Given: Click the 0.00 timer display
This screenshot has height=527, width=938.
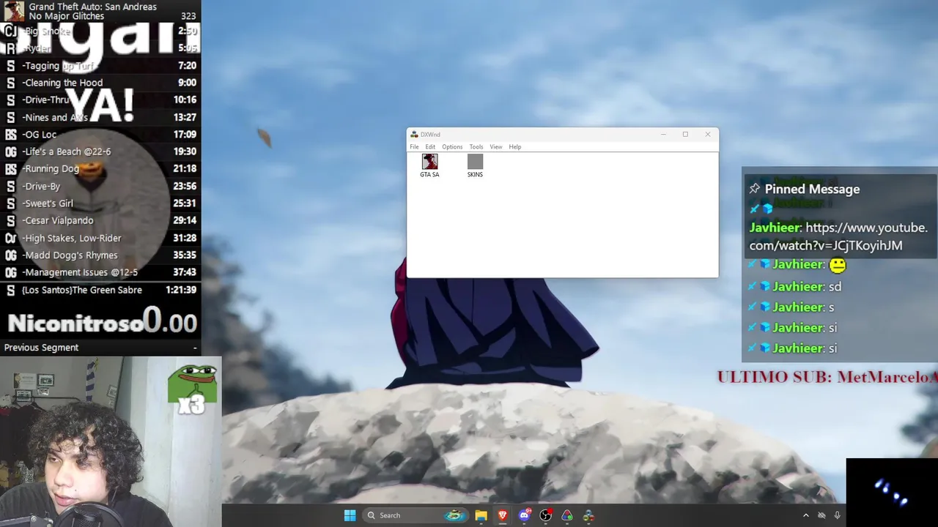Looking at the screenshot, I should (x=170, y=321).
